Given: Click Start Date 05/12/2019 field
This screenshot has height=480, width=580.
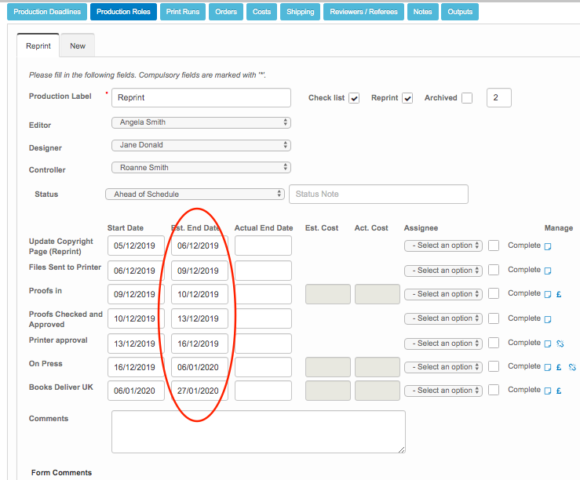Looking at the screenshot, I should tap(136, 245).
